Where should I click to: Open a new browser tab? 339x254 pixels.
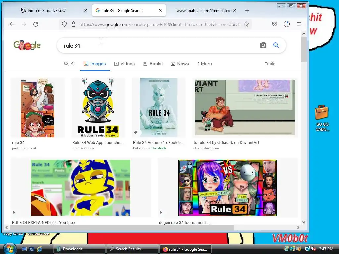click(x=247, y=10)
